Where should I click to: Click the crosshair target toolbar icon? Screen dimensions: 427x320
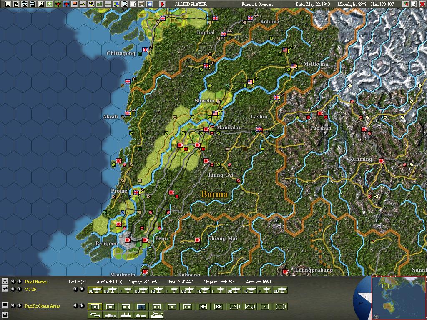coord(124,4)
